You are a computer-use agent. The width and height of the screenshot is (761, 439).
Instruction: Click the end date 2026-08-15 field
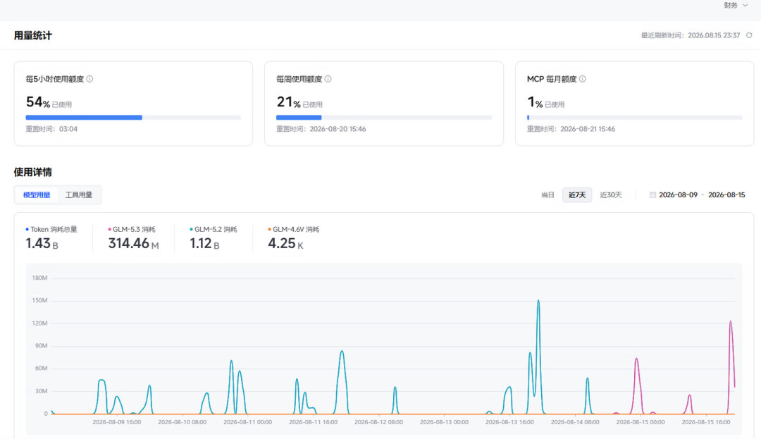coord(726,195)
